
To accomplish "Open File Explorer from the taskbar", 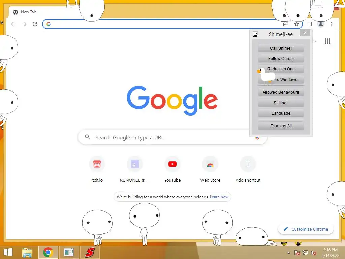I will pyautogui.click(x=27, y=252).
